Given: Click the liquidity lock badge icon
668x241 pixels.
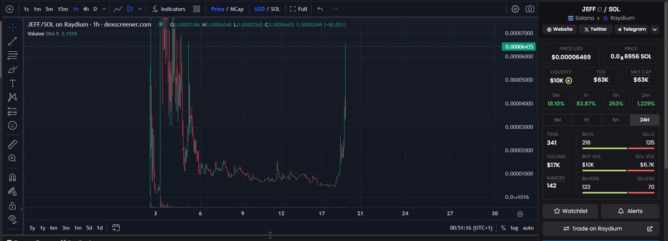Looking at the screenshot, I should (x=568, y=81).
